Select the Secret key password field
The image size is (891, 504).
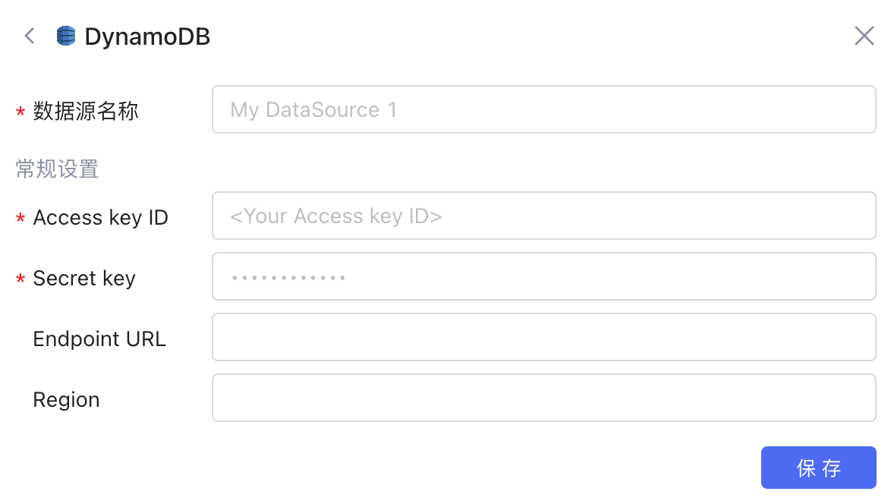(x=544, y=277)
